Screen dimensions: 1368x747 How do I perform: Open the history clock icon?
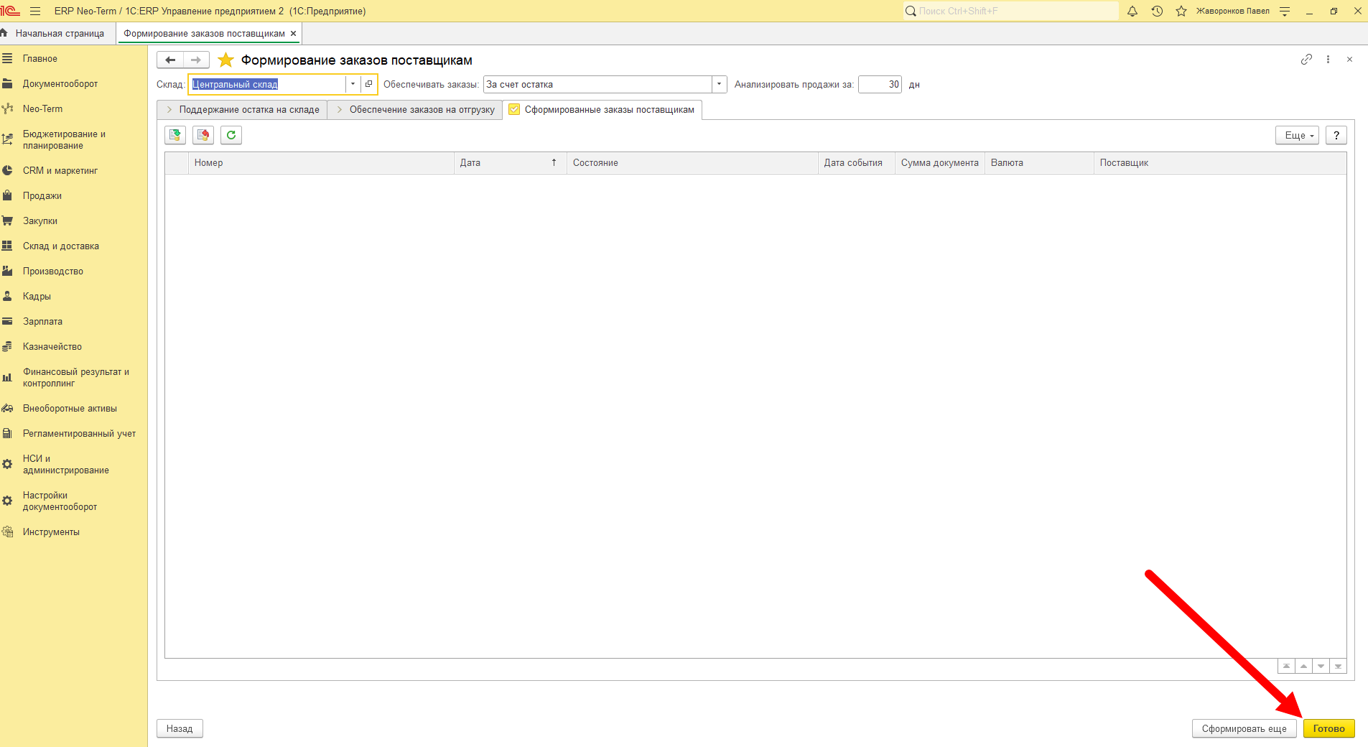point(1157,11)
